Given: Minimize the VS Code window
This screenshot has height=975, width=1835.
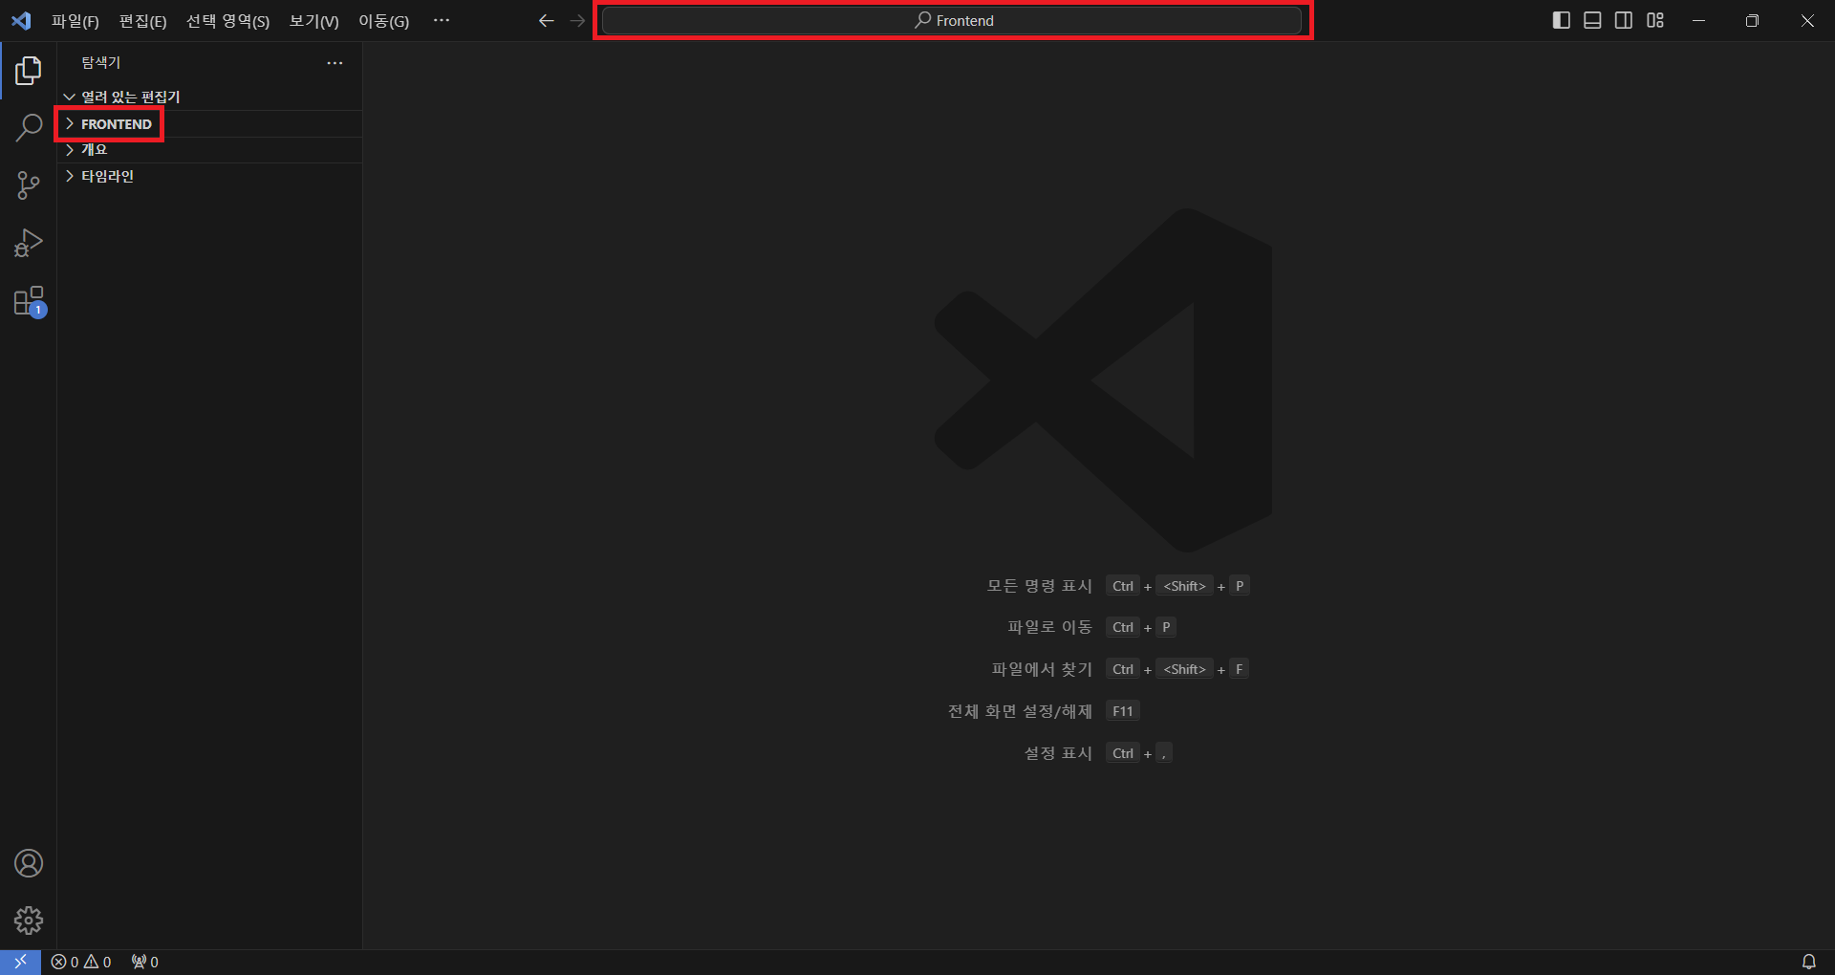Looking at the screenshot, I should (x=1698, y=20).
